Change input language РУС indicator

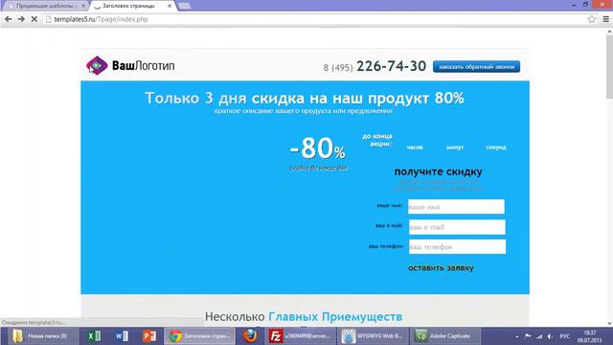point(564,336)
